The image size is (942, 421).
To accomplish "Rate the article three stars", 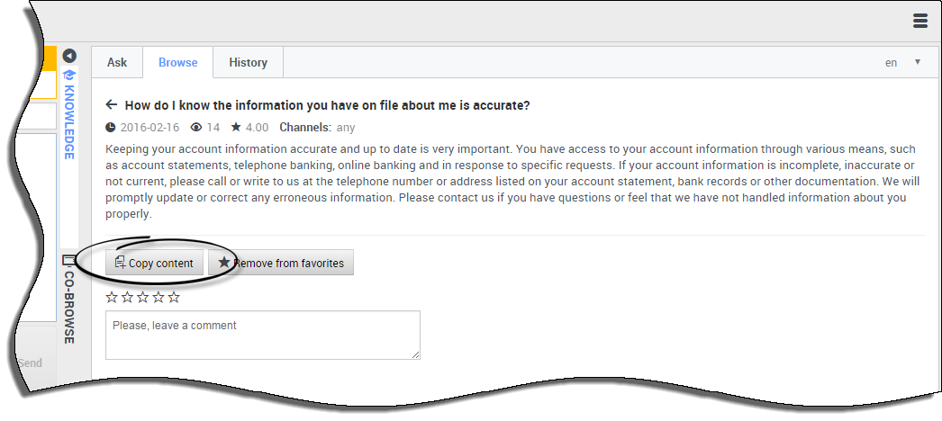I will click(x=142, y=297).
